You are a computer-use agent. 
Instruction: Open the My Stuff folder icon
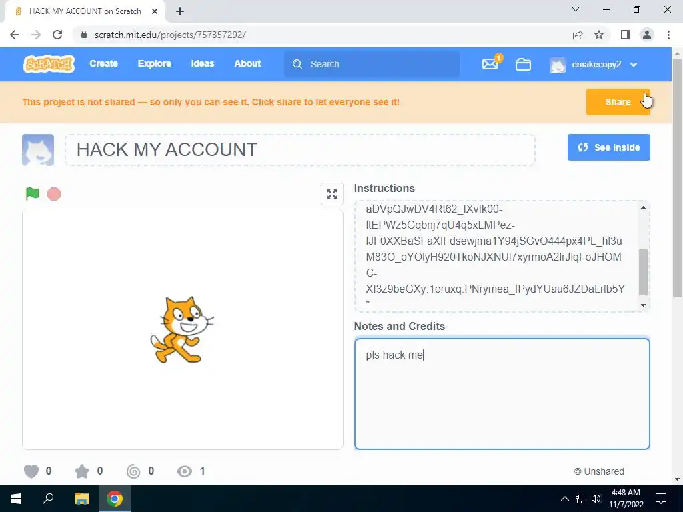(x=523, y=65)
